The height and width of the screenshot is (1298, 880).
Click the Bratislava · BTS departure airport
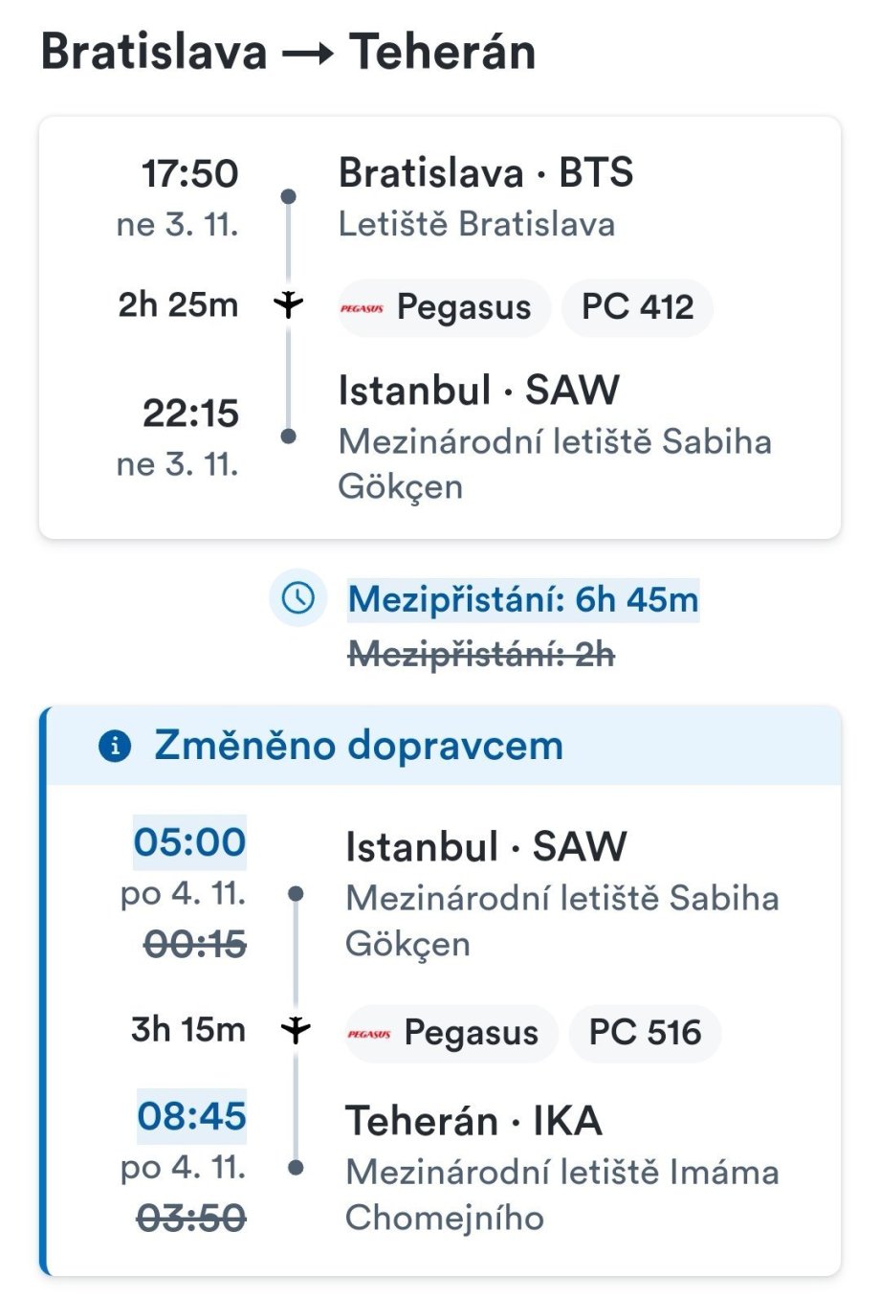point(486,173)
